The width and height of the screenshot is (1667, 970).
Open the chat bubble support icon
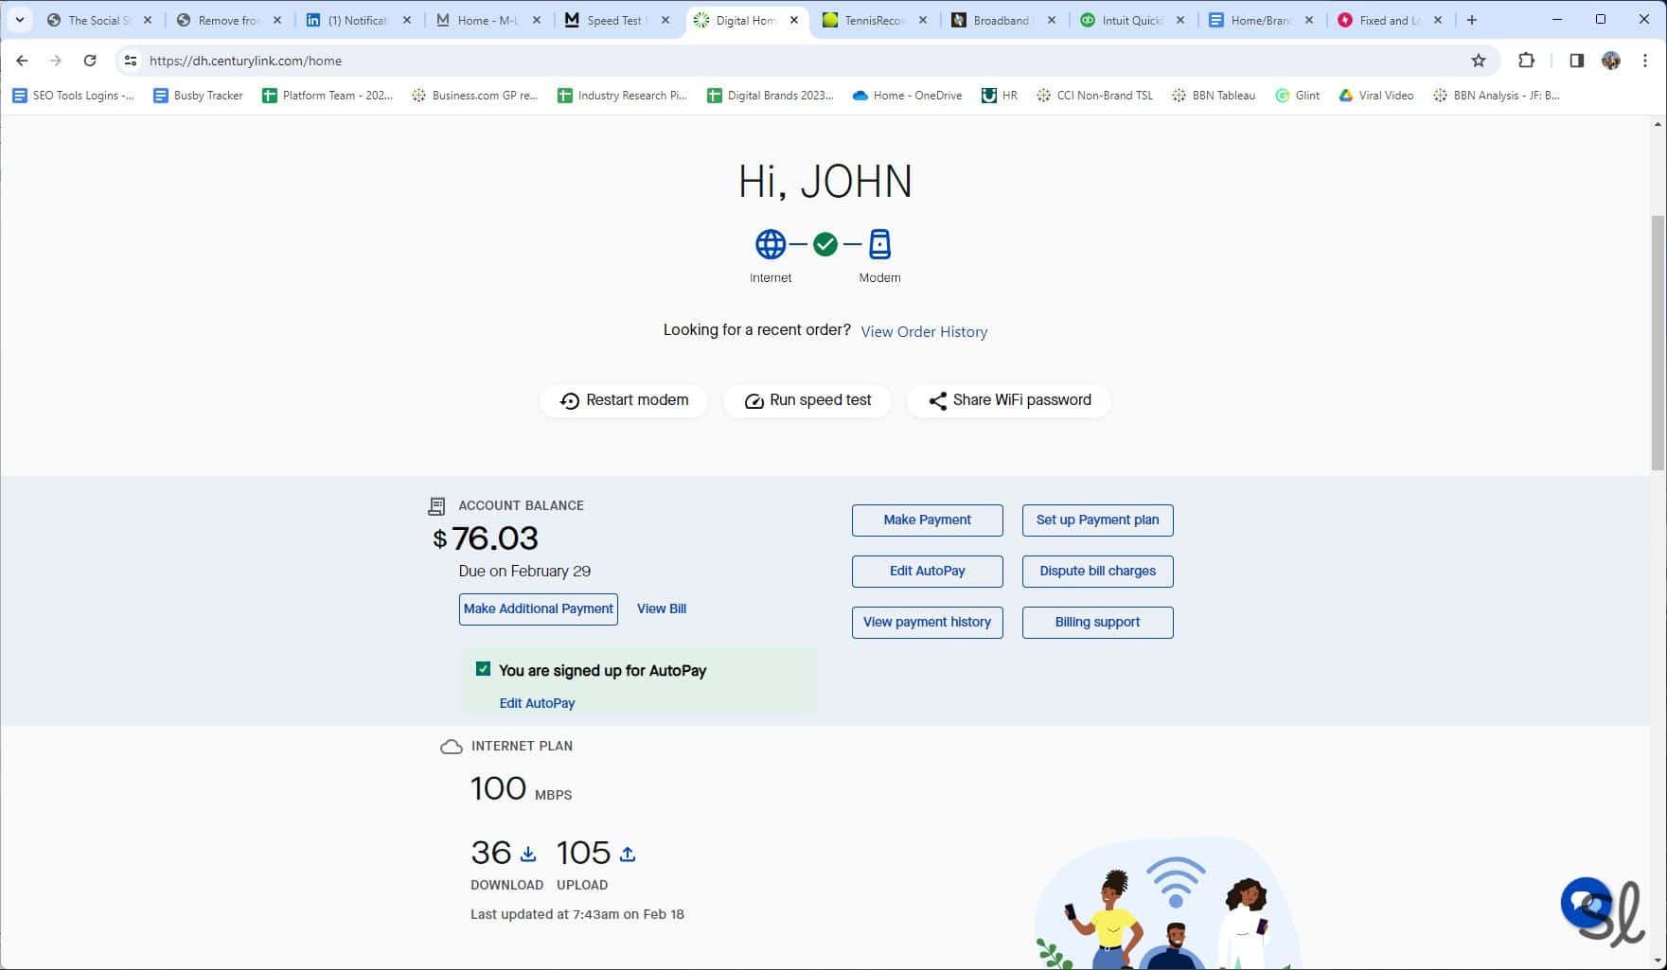tap(1586, 903)
